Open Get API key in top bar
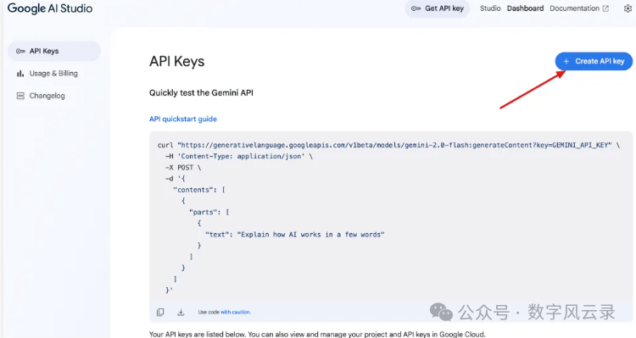Screen dimensions: 636x338 (438, 8)
